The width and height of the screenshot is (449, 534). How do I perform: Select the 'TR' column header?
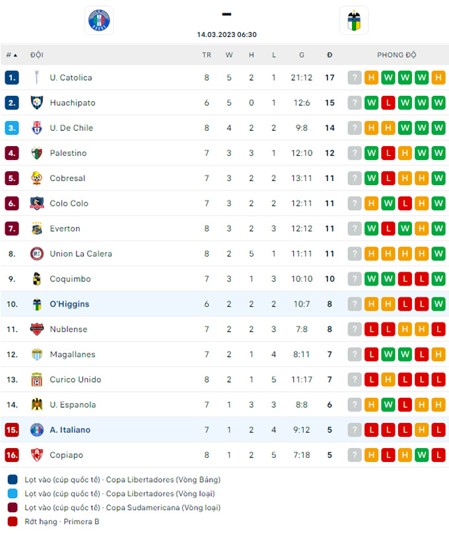(x=207, y=55)
